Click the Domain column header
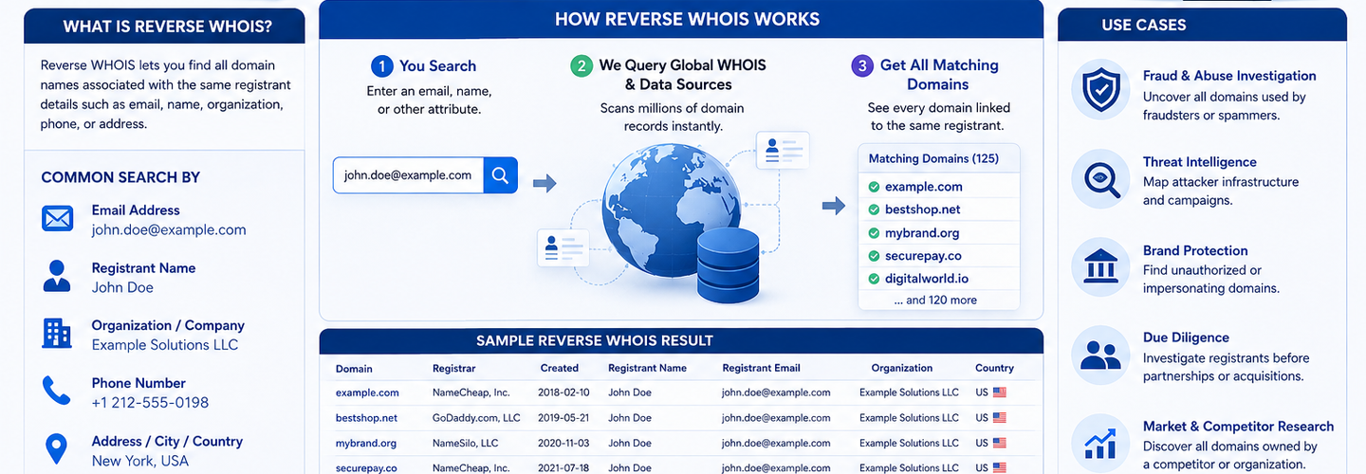Viewport: 1366px width, 474px height. pyautogui.click(x=354, y=369)
